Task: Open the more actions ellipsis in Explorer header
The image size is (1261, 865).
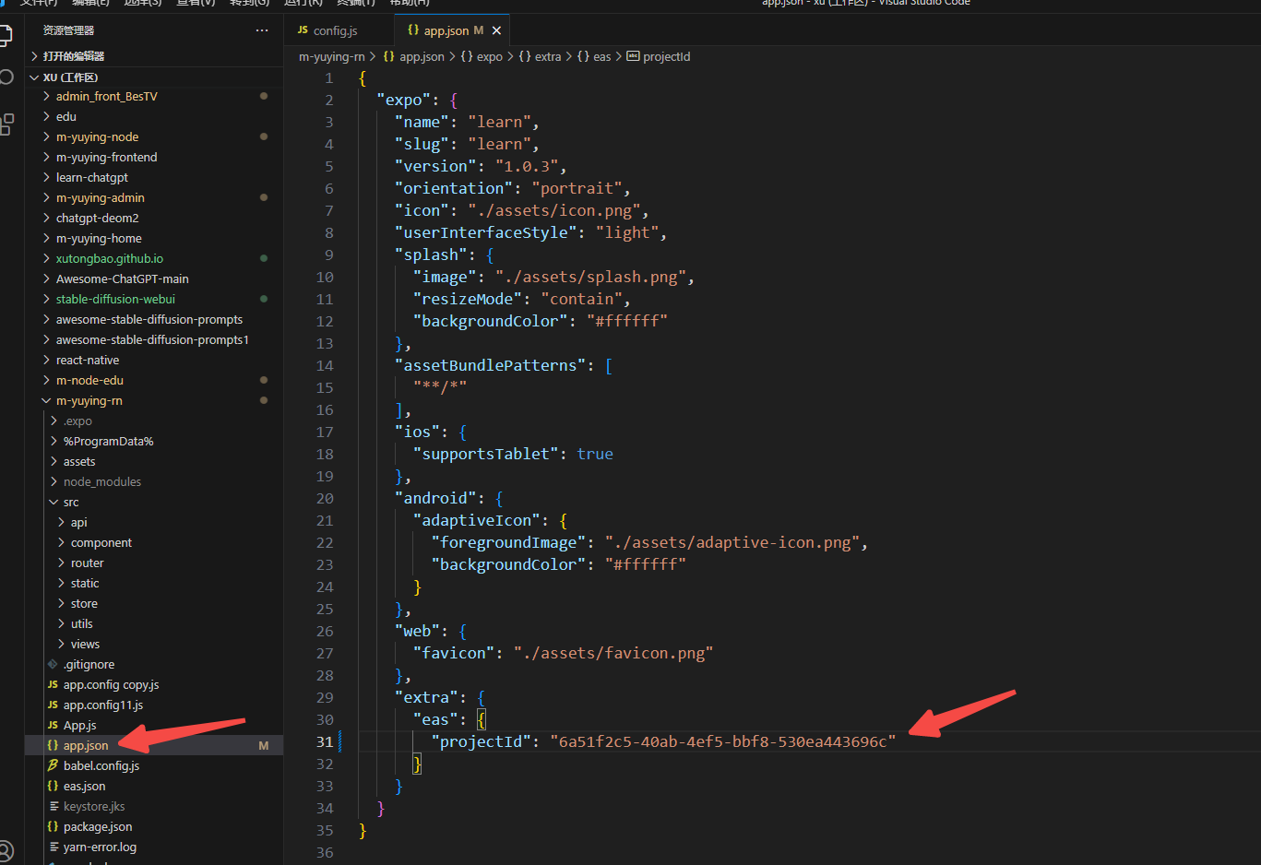Action: click(x=262, y=30)
